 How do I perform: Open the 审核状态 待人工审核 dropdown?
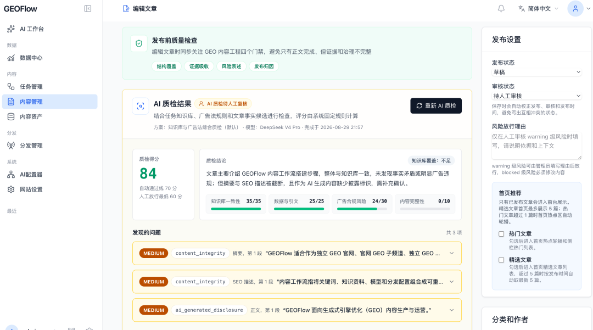(x=536, y=96)
